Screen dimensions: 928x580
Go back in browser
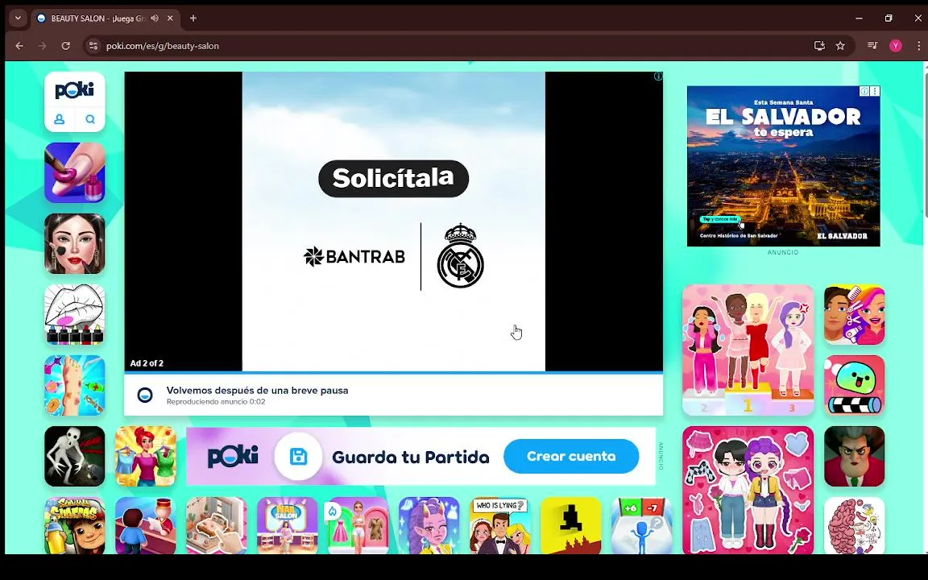click(x=19, y=46)
